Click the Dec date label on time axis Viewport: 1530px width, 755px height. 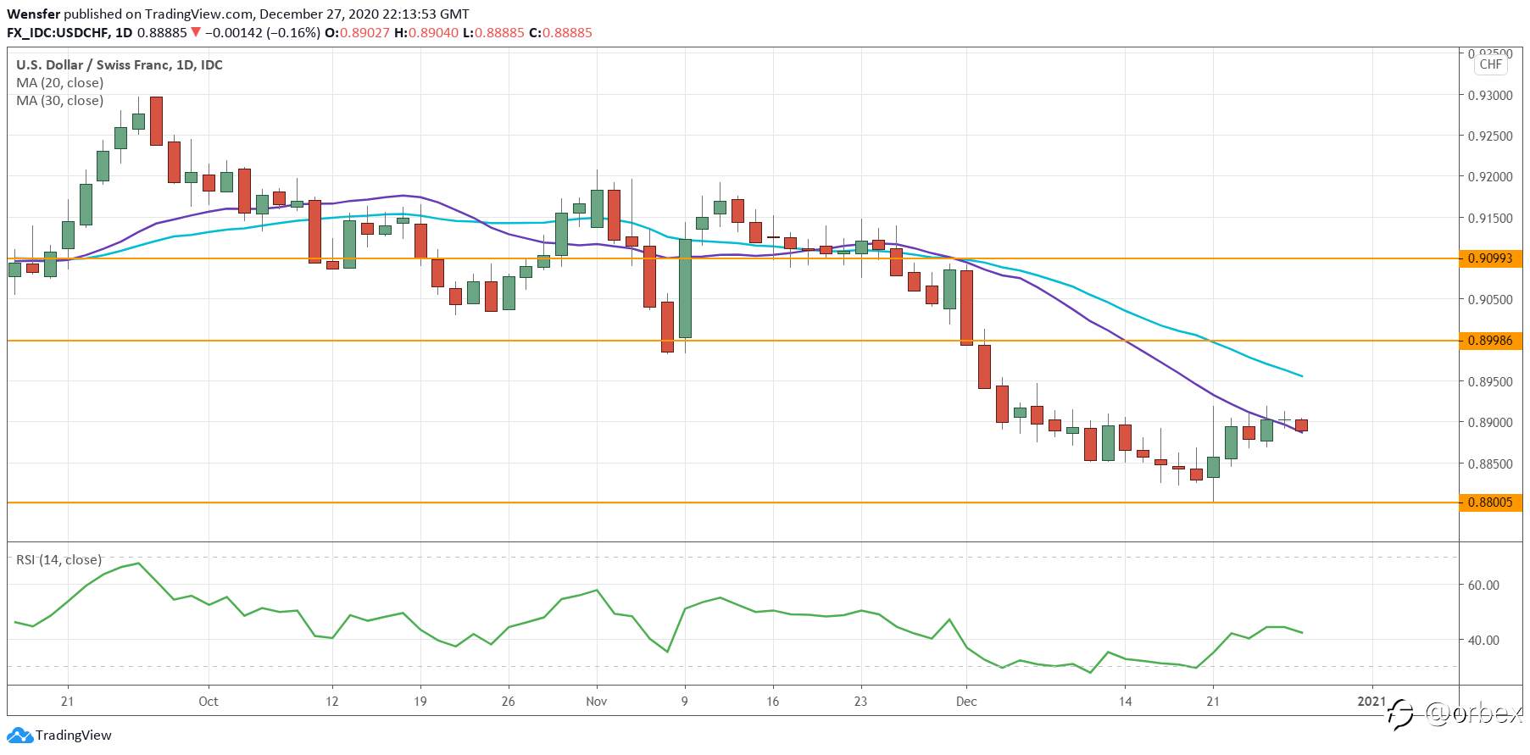(966, 702)
